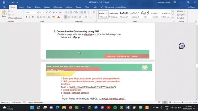Viewport: 198px width, 111px height.
Task: Sort the selected paragraphs
Action: click(89, 12)
